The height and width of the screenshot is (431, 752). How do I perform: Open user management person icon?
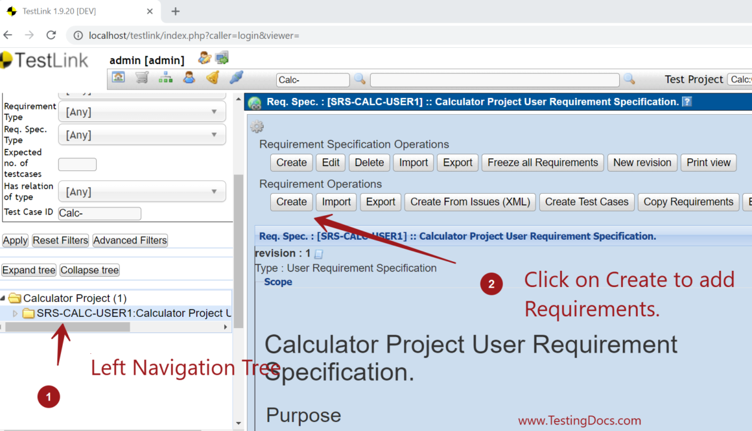pos(189,78)
